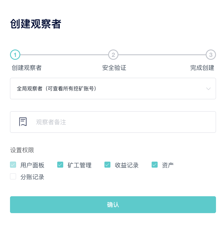Focus the 观察者备注 input field
The width and height of the screenshot is (222, 238).
pyautogui.click(x=113, y=122)
